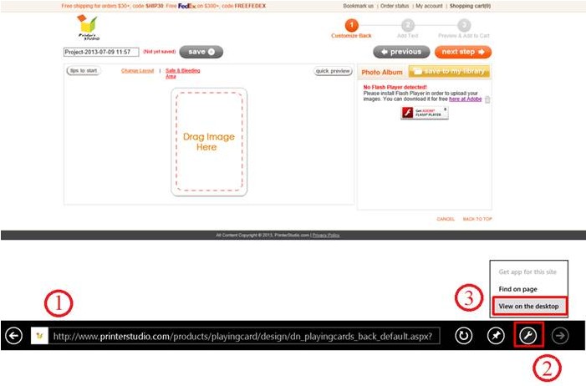Image resolution: width=586 pixels, height=386 pixels.
Task: Click the browser back arrow button
Action: pos(13,336)
